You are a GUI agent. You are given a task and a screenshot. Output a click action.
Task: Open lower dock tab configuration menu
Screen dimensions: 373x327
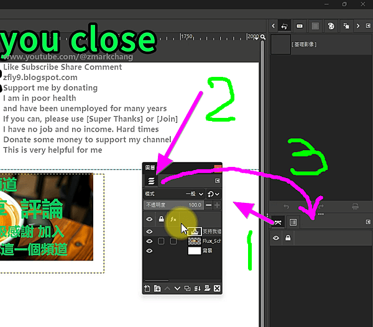tap(368, 222)
